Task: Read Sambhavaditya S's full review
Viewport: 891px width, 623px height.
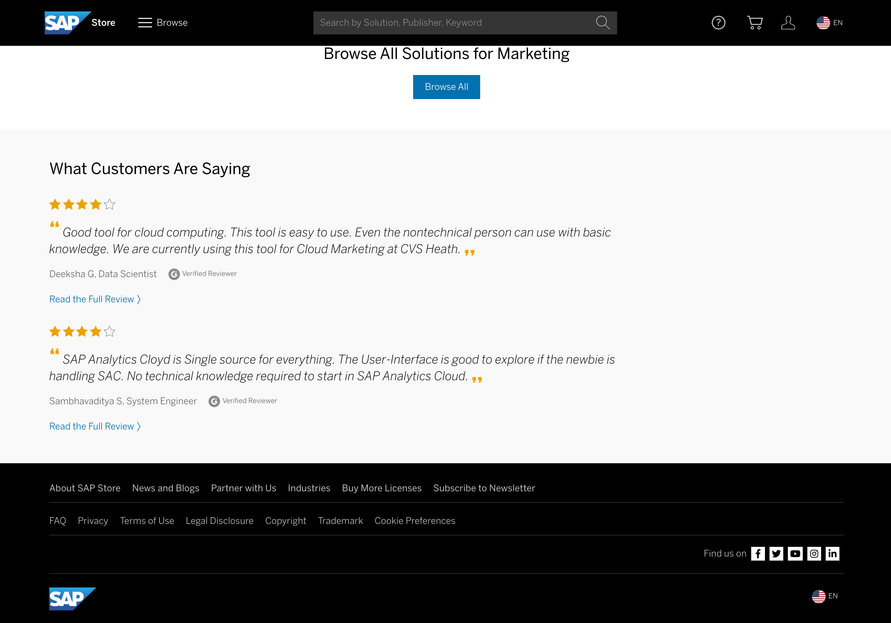Action: (95, 426)
